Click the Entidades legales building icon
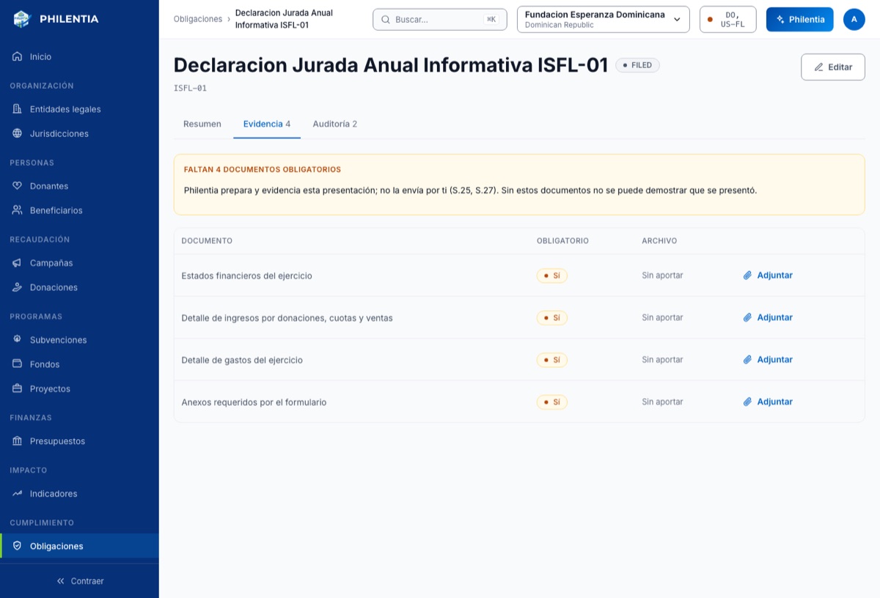Viewport: 880px width, 598px height. coord(18,109)
